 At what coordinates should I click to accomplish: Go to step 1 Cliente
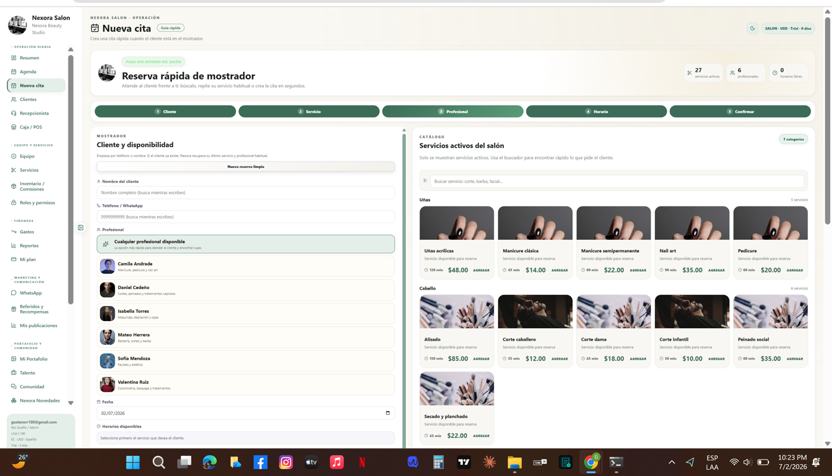[x=165, y=111]
